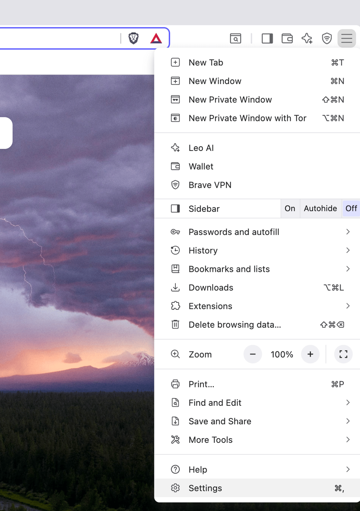Image resolution: width=360 pixels, height=511 pixels.
Task: Set Sidebar to Off
Action: point(351,209)
